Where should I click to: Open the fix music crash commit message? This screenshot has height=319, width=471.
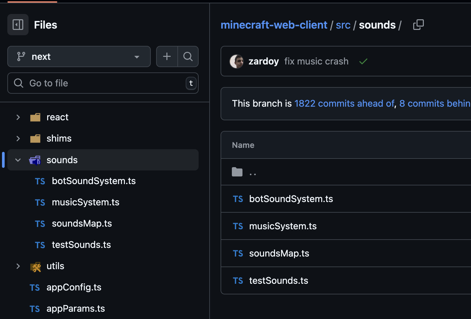316,61
